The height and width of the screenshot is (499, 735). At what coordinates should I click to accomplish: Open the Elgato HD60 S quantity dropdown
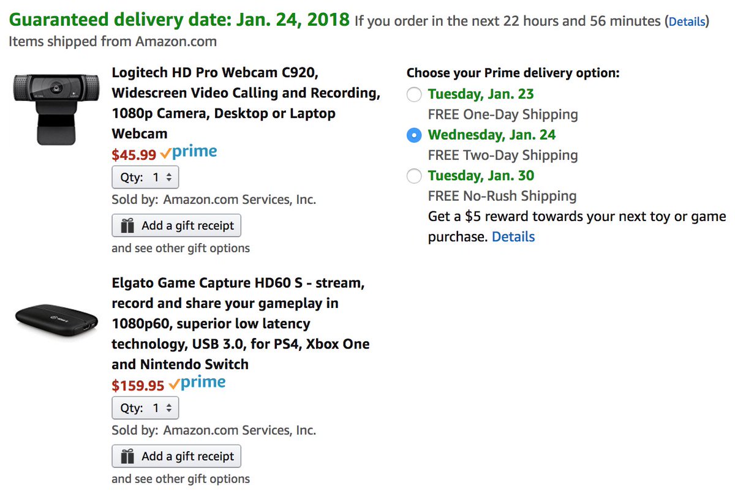[x=145, y=408]
